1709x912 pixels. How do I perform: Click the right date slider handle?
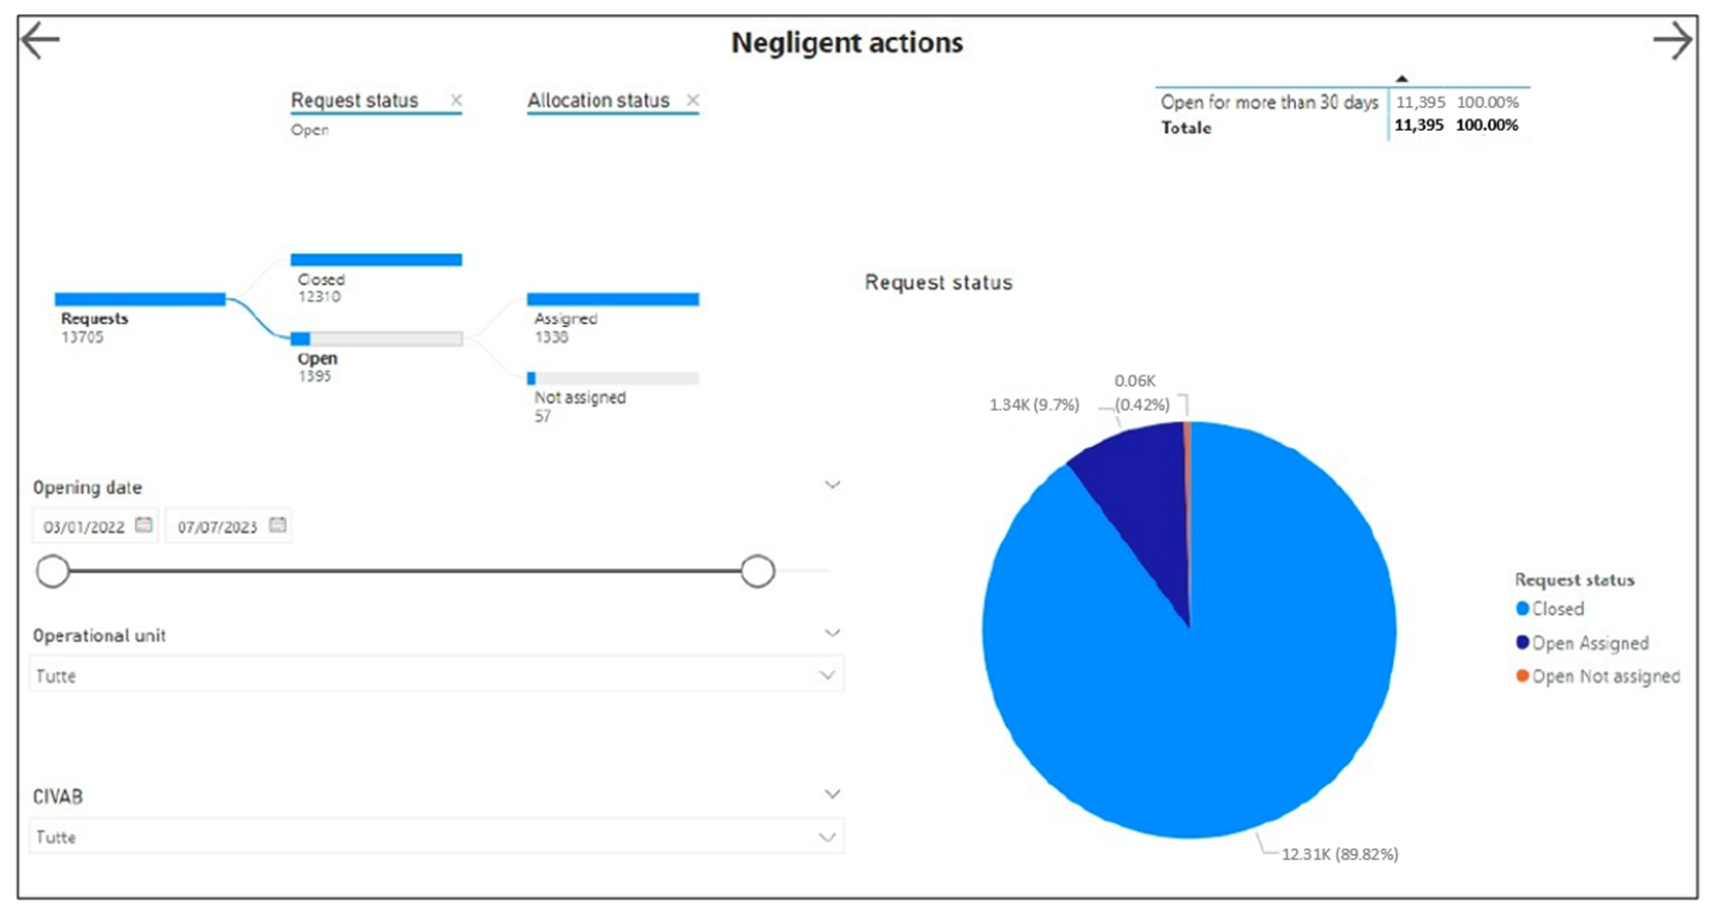pyautogui.click(x=757, y=571)
